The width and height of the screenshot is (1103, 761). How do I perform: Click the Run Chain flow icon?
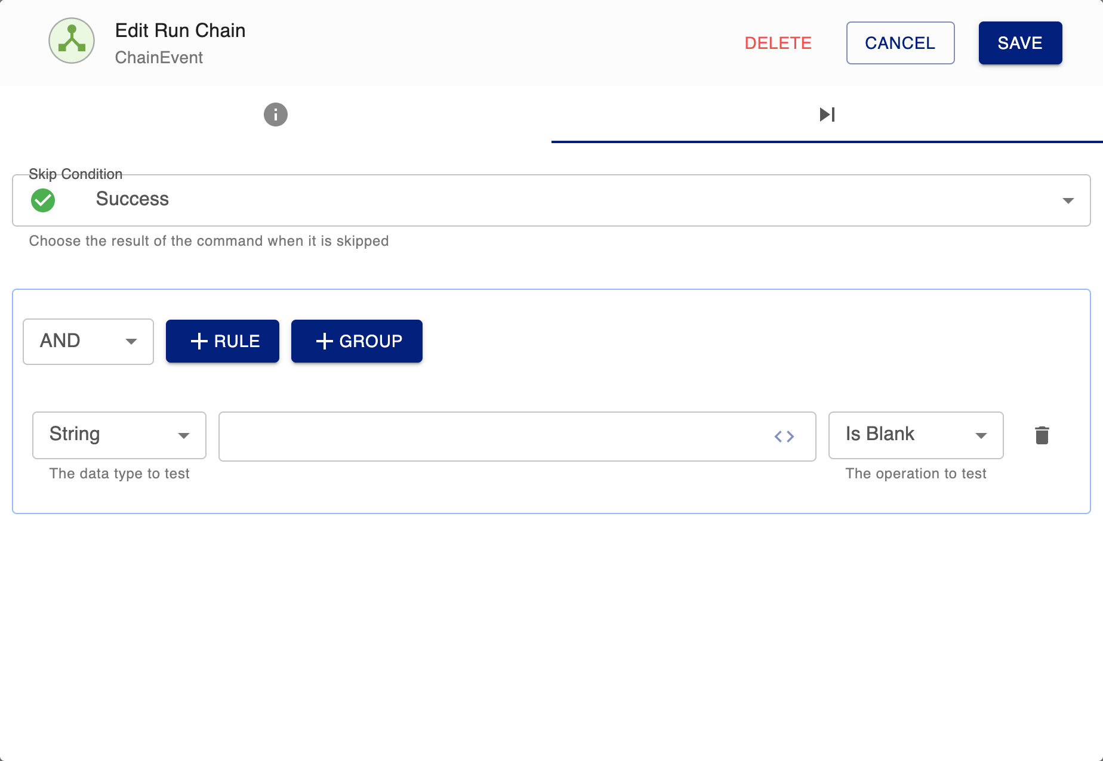click(71, 41)
